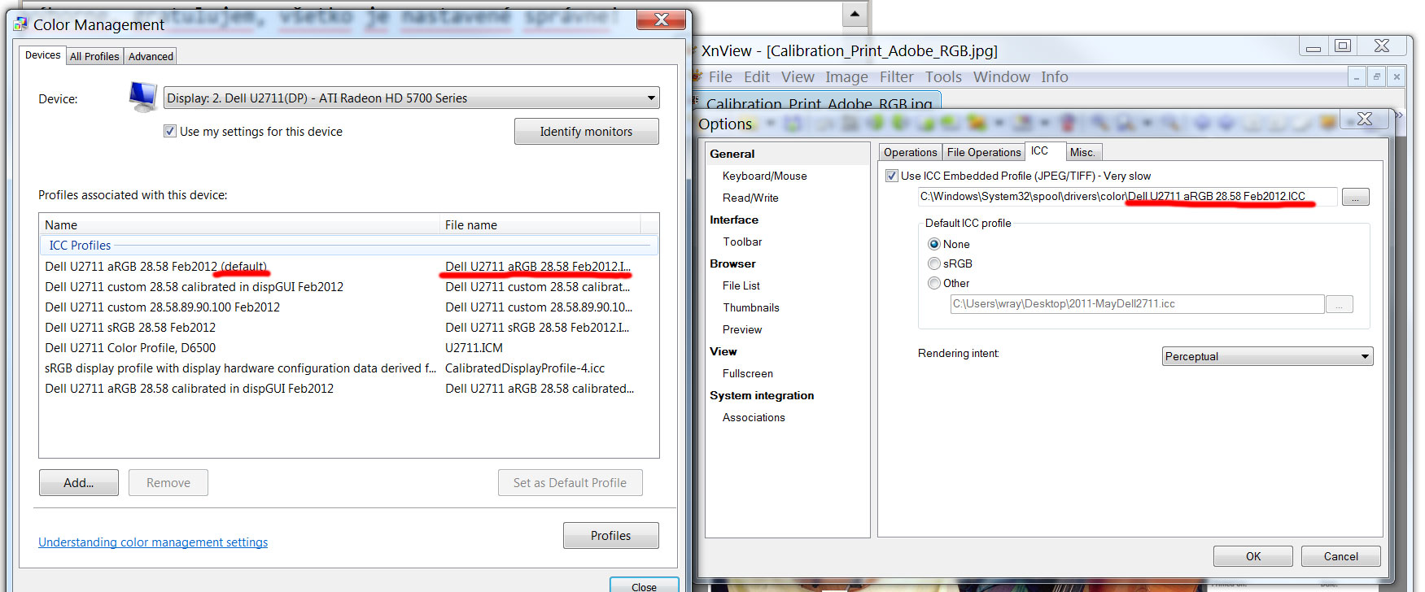This screenshot has height=592, width=1425.
Task: Browse for the embedded ICC profile path
Action: pyautogui.click(x=1355, y=197)
